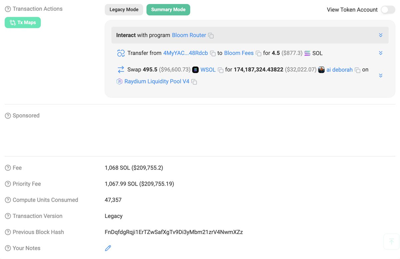Screen dimensions: 400x259
Task: Select Summary Mode tab
Action: click(x=168, y=10)
